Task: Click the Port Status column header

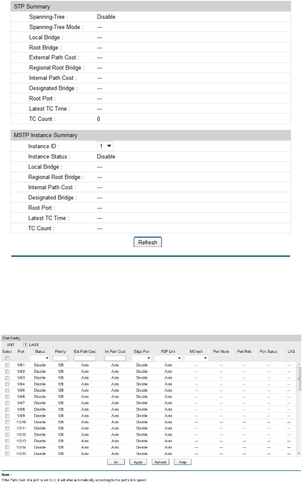Action: pos(268,351)
